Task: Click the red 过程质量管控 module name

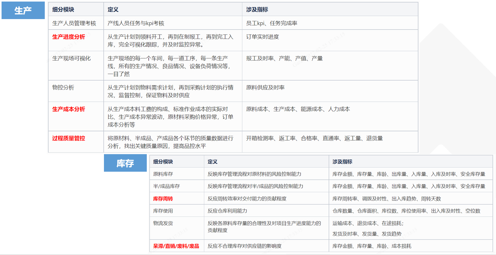Action: point(69,138)
